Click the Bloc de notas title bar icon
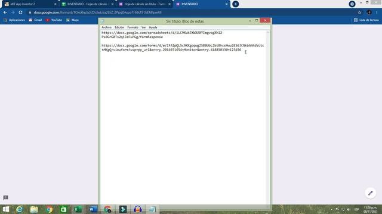382x214 pixels. click(x=103, y=21)
